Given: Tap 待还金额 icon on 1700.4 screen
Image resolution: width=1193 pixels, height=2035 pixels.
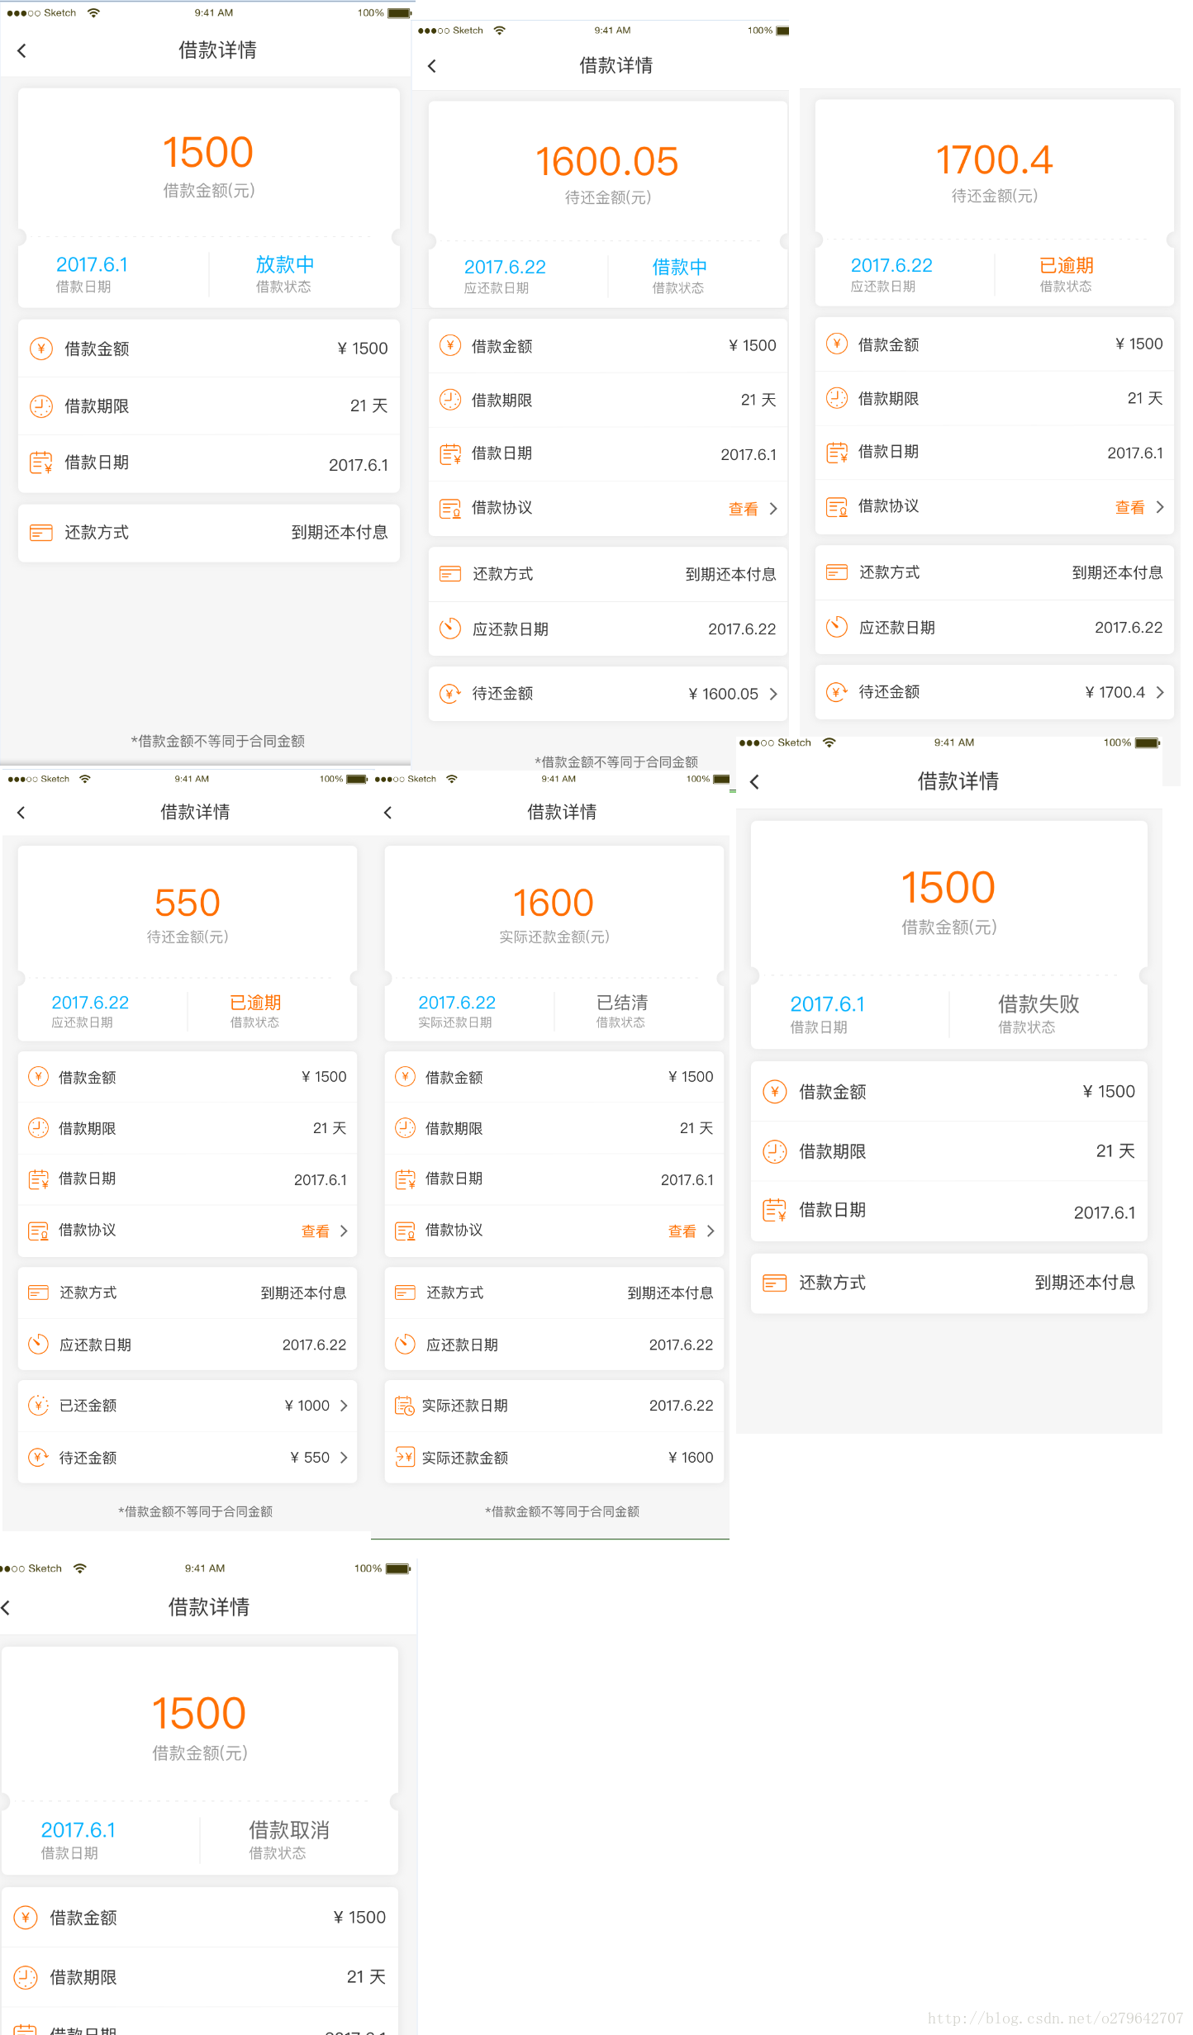Looking at the screenshot, I should coord(837,692).
